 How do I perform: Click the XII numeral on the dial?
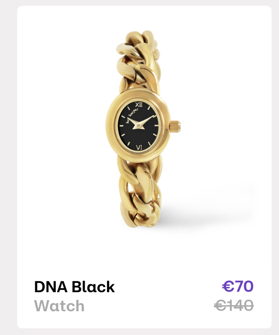[139, 105]
